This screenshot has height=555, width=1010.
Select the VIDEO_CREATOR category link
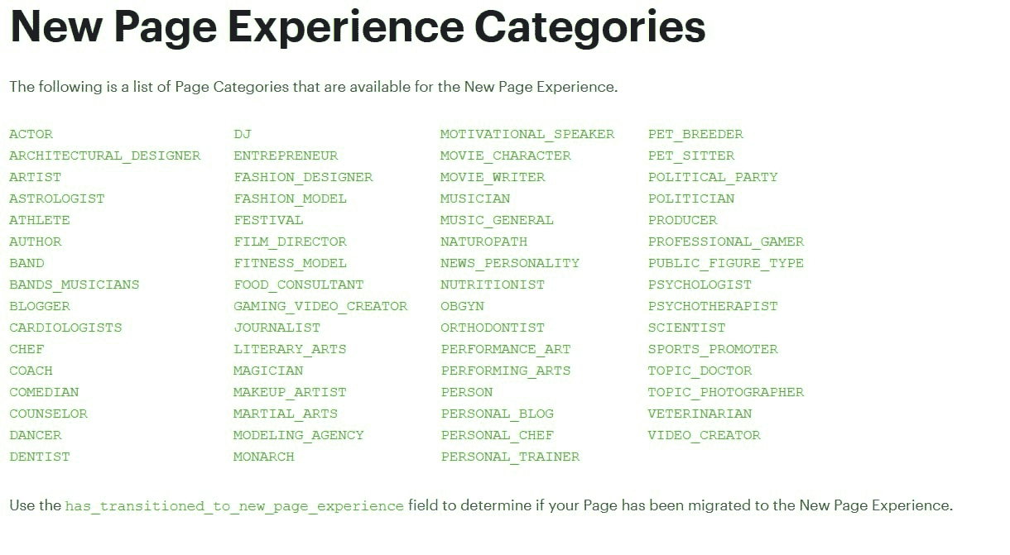(x=705, y=435)
